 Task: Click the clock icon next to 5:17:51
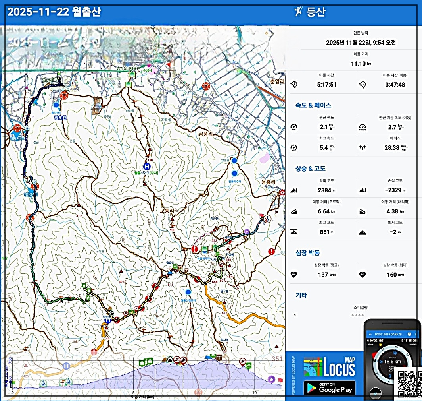[294, 85]
